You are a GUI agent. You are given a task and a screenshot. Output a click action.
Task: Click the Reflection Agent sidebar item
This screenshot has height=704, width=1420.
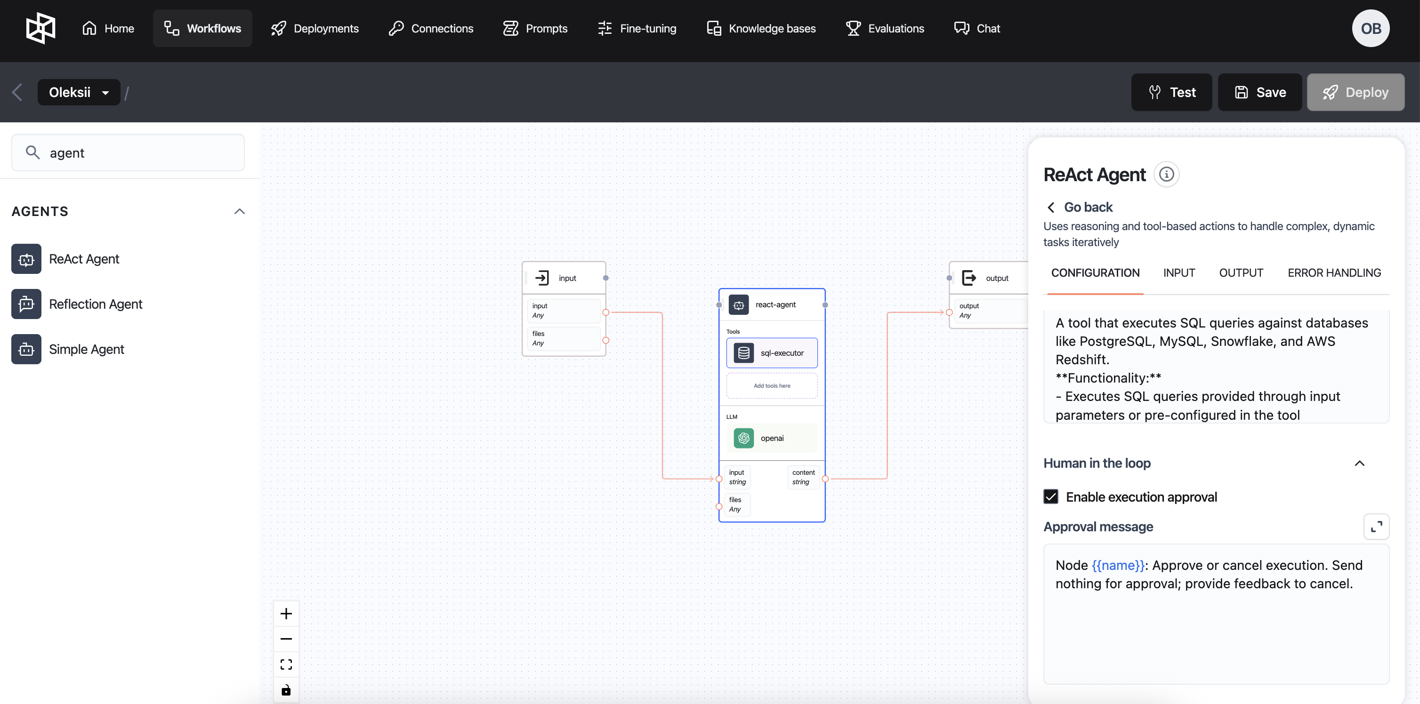96,304
